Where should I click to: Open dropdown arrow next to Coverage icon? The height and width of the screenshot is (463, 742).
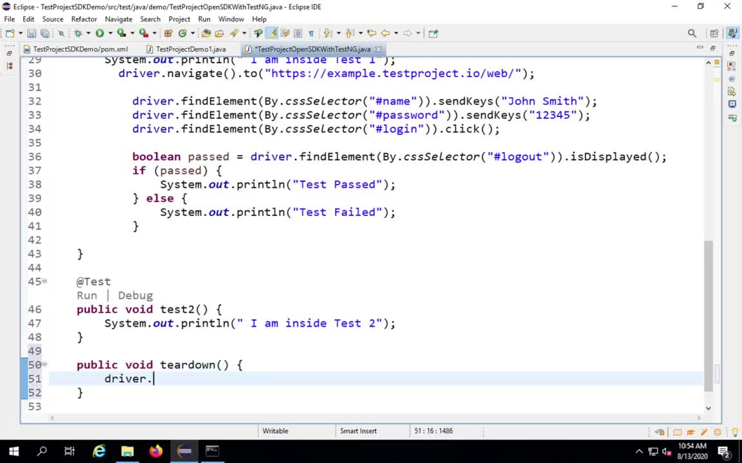[x=132, y=33]
